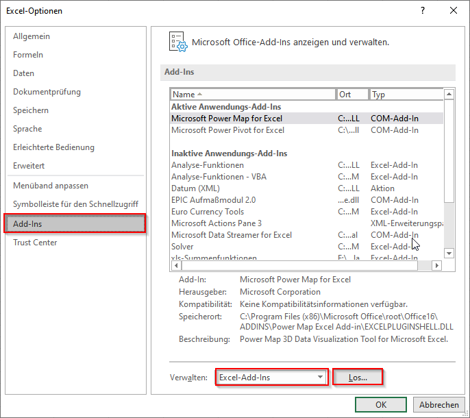Select Microsoft Data Streamer for Excel row

(x=307, y=235)
